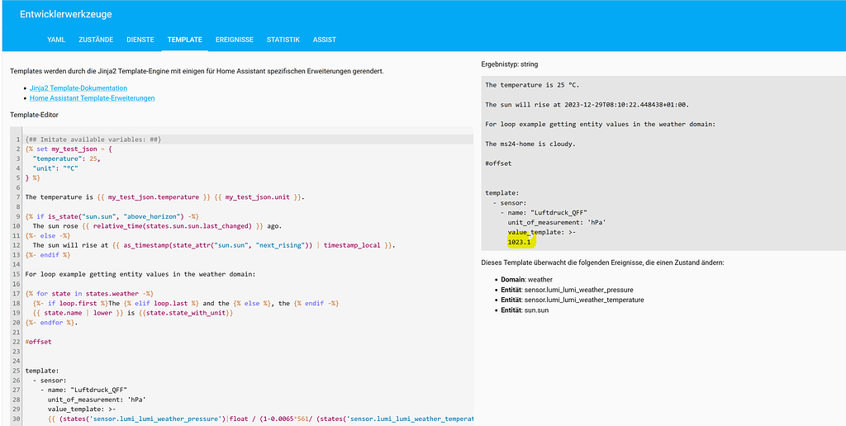Click the for state in states.weather line

[x=91, y=293]
